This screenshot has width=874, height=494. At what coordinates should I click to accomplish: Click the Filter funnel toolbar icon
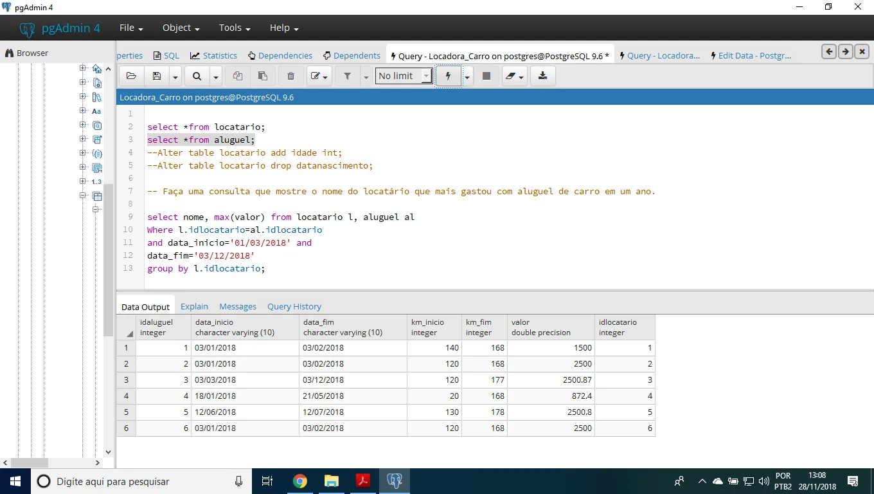(x=347, y=76)
